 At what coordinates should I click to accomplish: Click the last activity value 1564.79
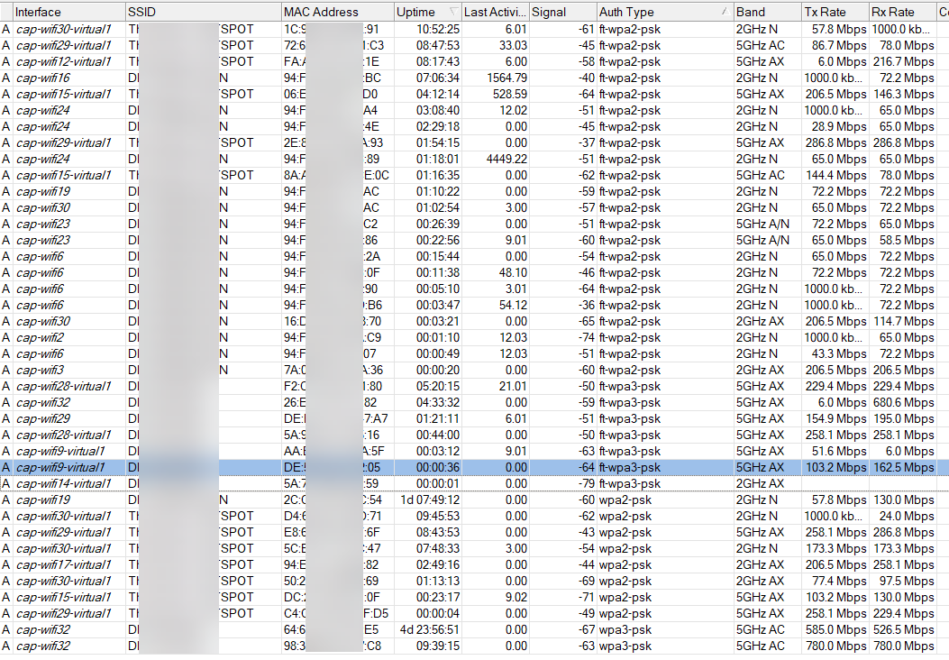(x=506, y=78)
